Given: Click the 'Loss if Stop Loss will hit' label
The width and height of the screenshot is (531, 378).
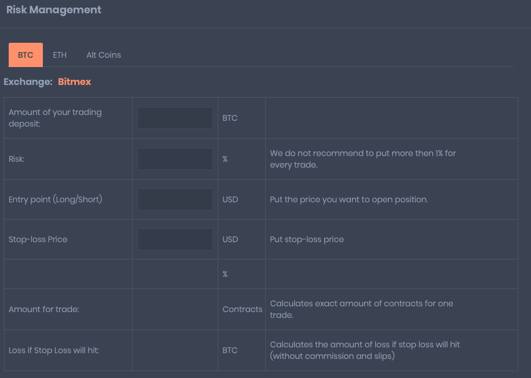Looking at the screenshot, I should tap(54, 350).
